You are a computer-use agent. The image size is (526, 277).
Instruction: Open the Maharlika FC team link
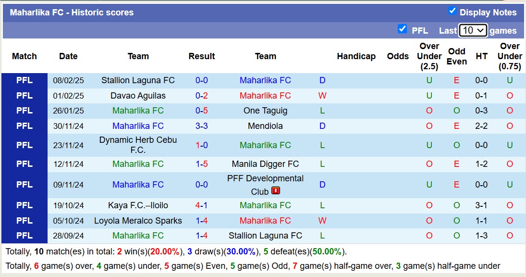[265, 80]
